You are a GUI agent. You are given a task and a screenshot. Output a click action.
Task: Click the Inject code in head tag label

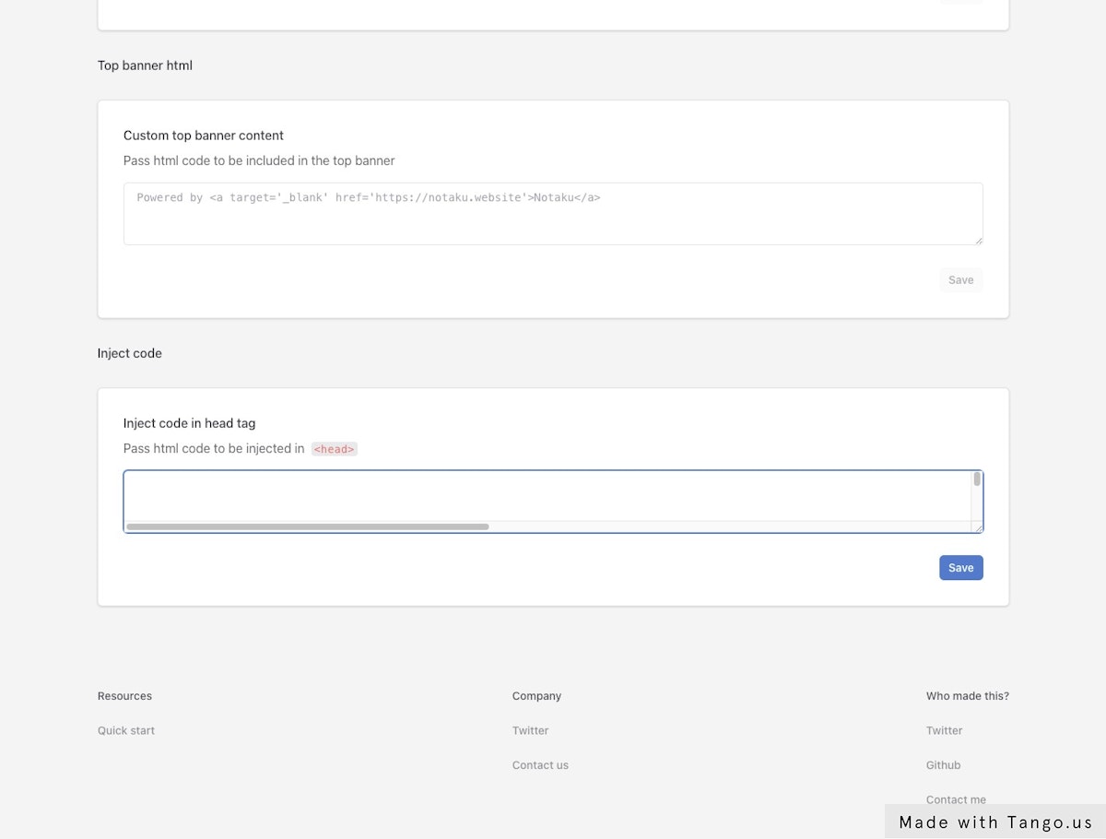tap(190, 423)
